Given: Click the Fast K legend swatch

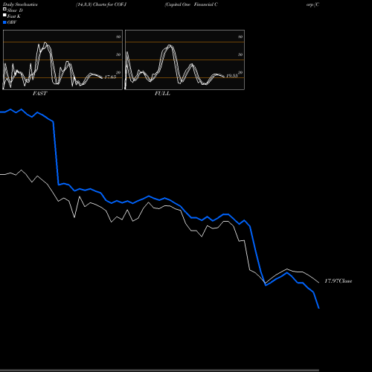Looking at the screenshot, I should pos(4,16).
